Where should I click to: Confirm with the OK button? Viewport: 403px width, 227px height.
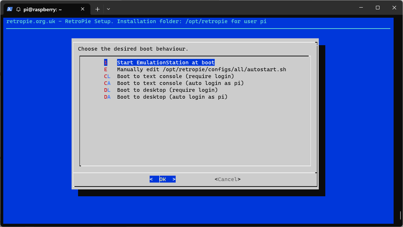coord(163,179)
